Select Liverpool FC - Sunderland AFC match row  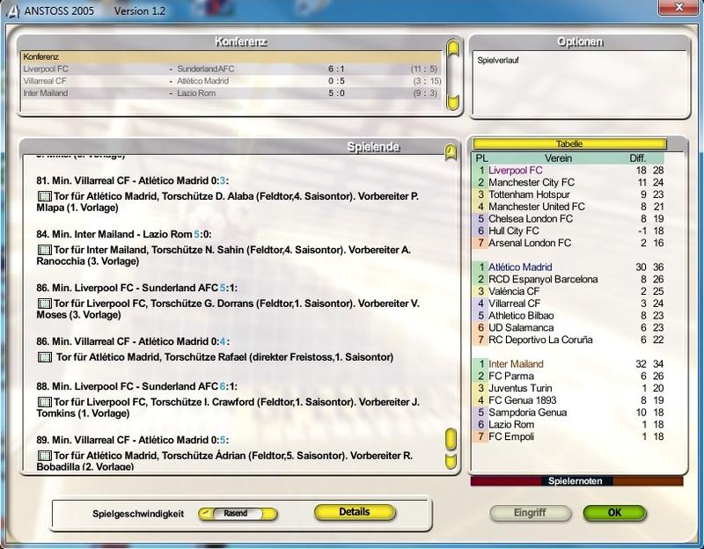(x=231, y=70)
